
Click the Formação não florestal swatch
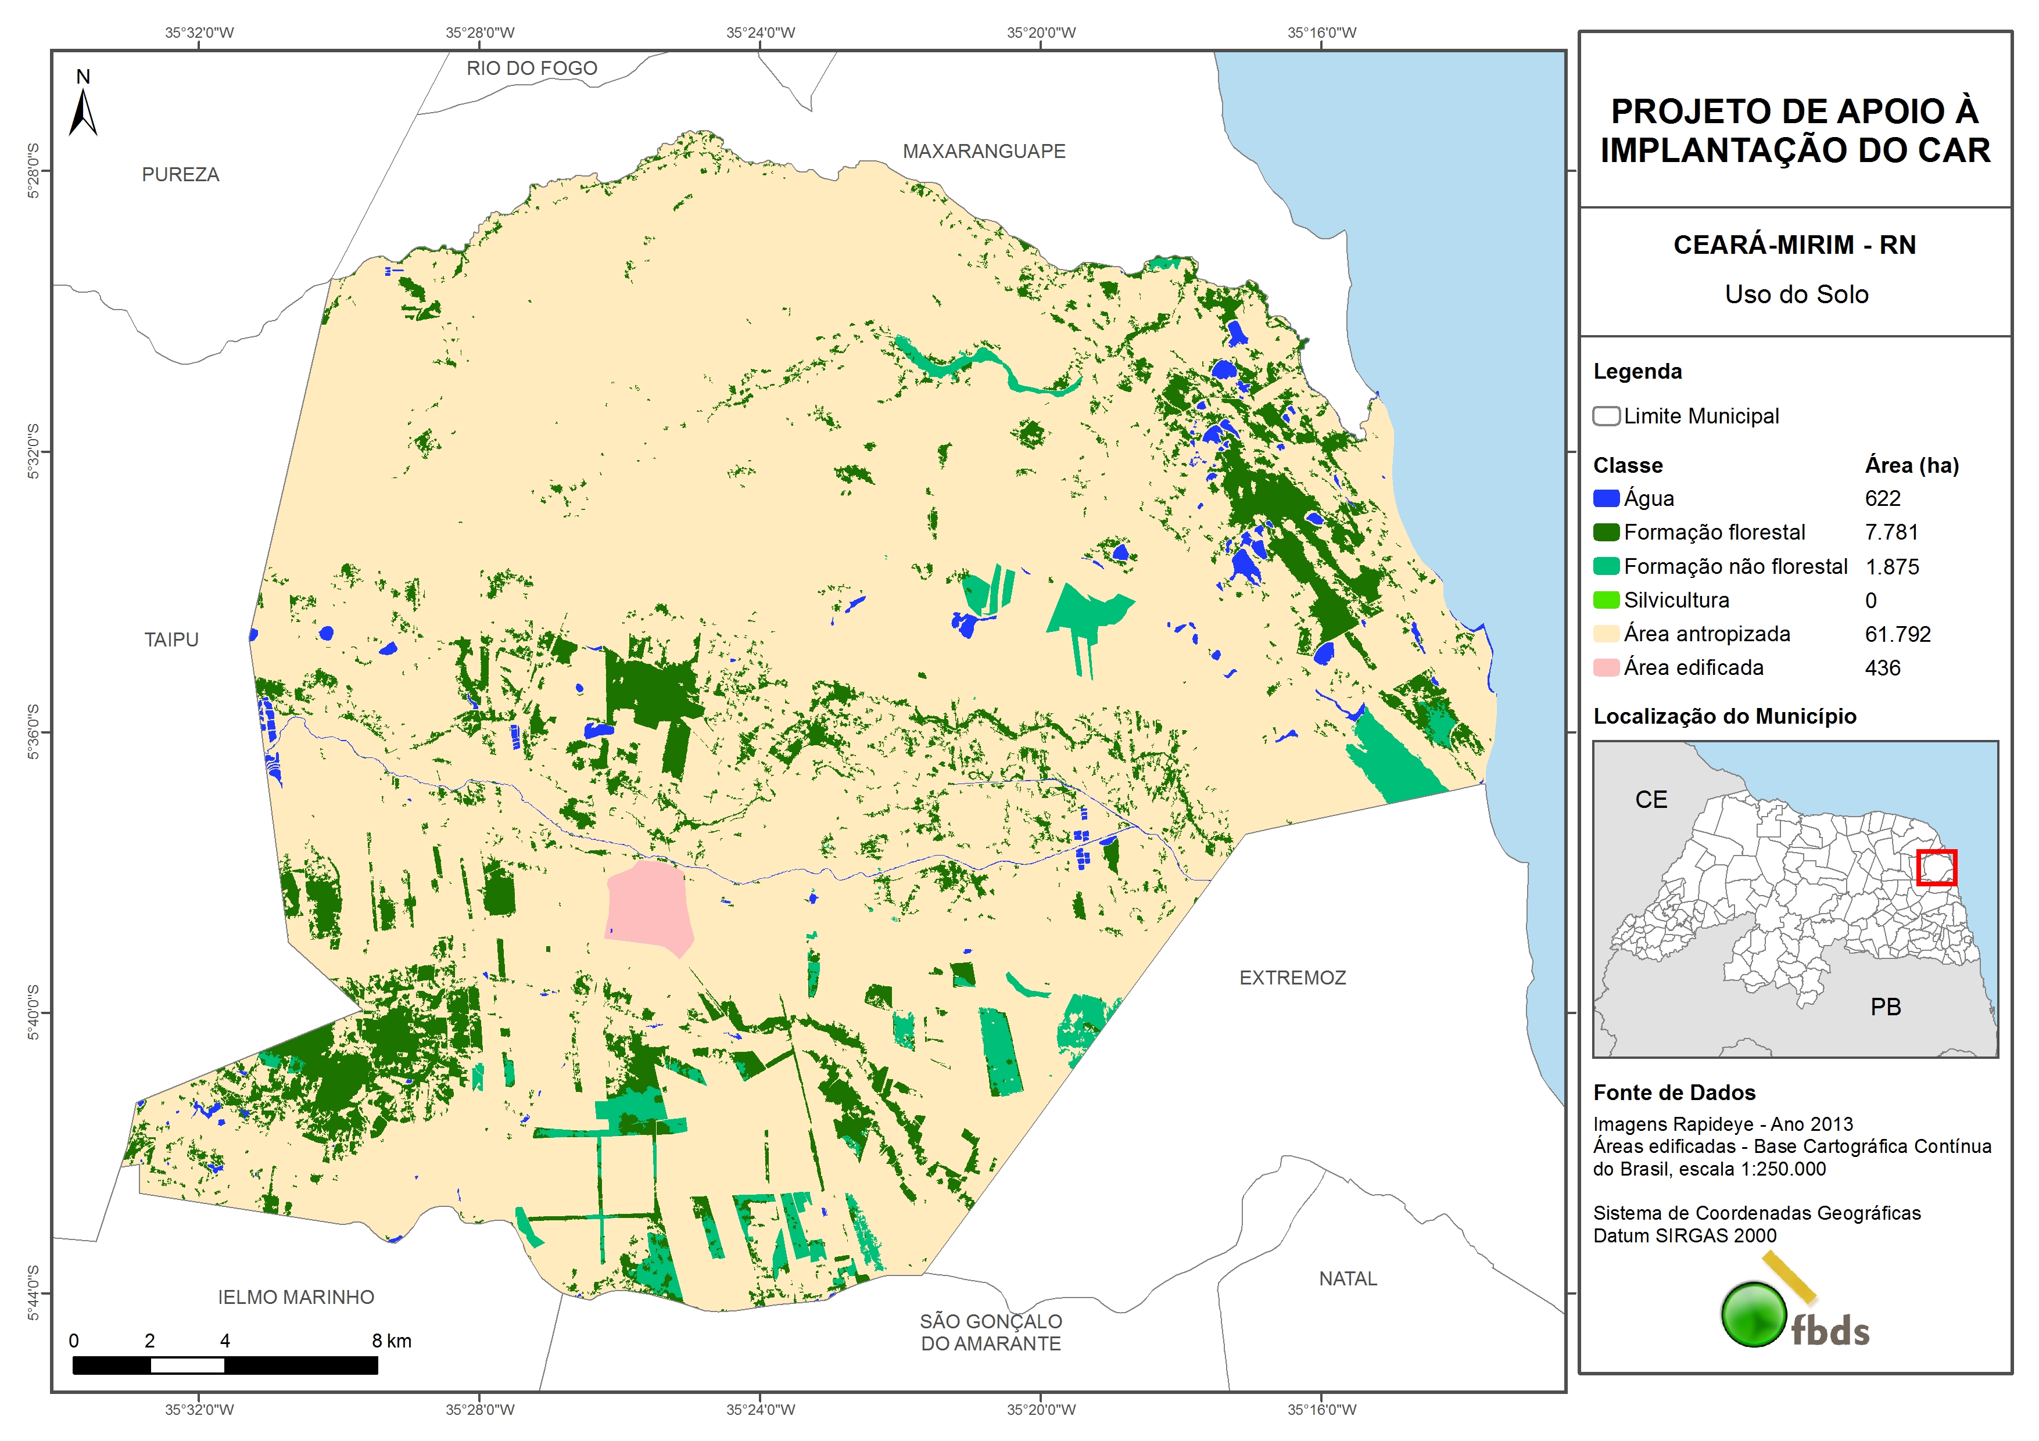(x=1606, y=566)
